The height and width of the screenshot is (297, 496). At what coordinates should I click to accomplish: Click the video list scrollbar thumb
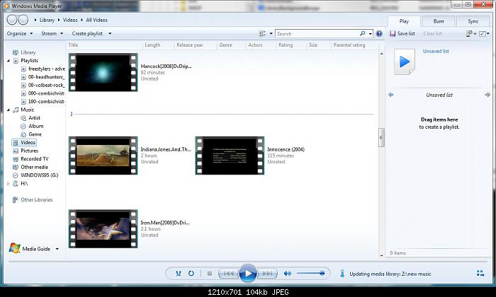tap(381, 138)
